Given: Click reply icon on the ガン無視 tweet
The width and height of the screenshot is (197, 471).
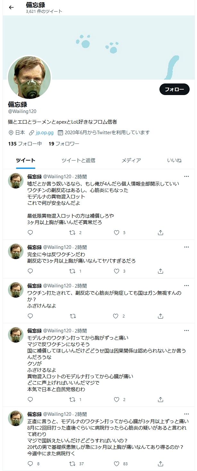Looking at the screenshot, I should point(30,316).
